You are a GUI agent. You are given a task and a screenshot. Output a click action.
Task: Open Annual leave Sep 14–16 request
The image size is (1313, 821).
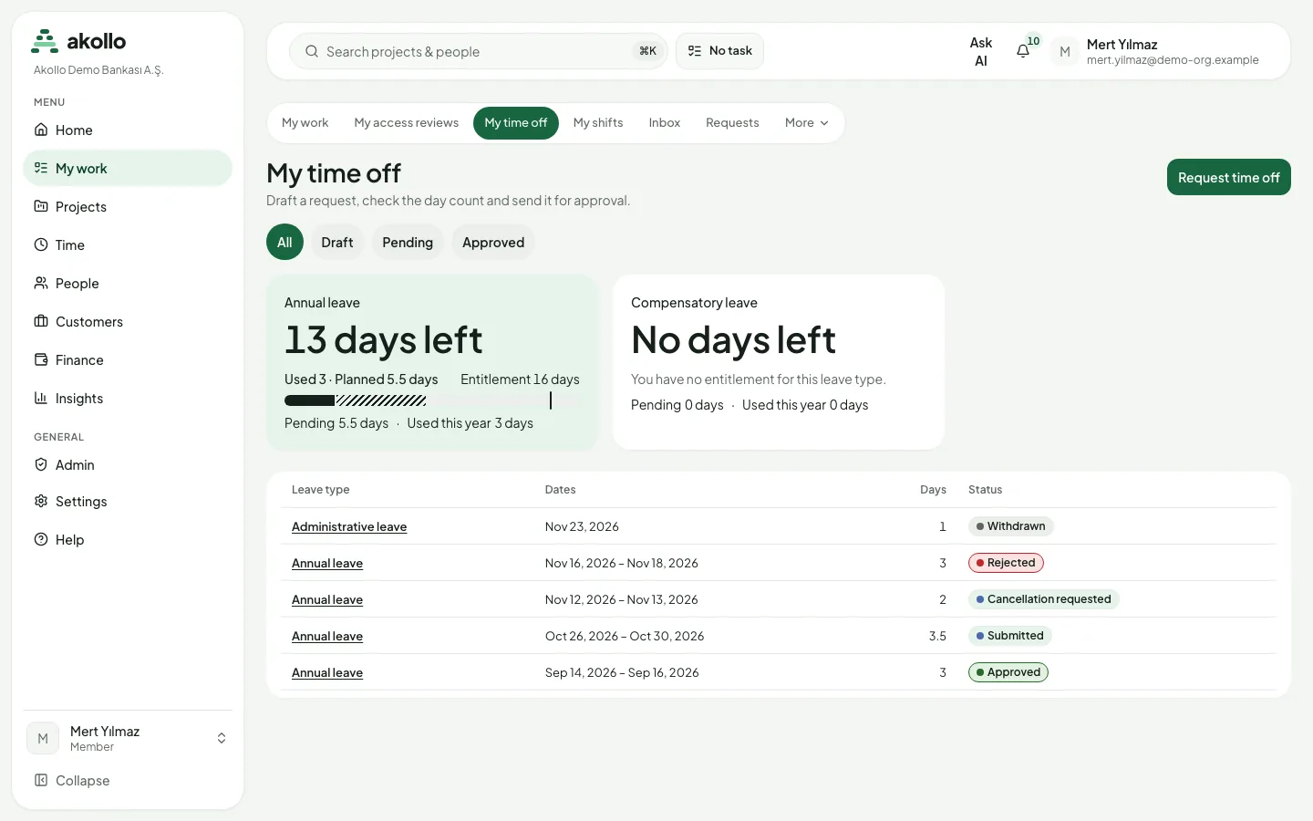pos(327,672)
